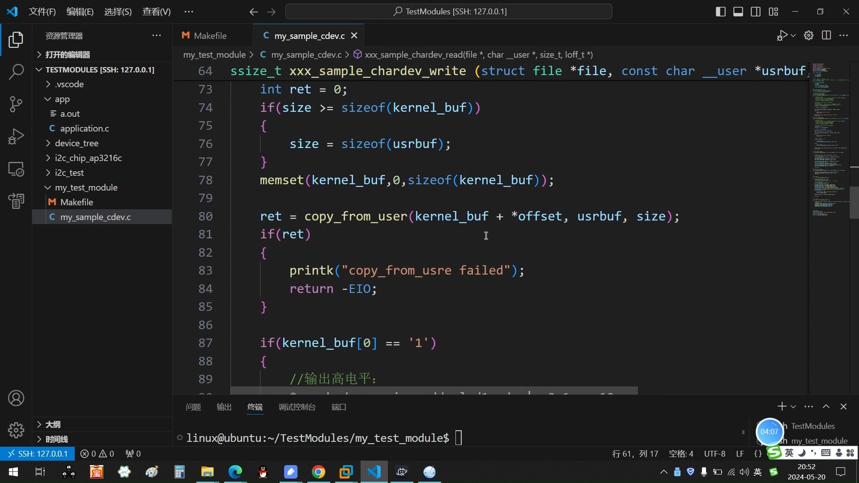This screenshot has width=859, height=483.
Task: Open editor more actions ellipsis
Action: click(844, 35)
